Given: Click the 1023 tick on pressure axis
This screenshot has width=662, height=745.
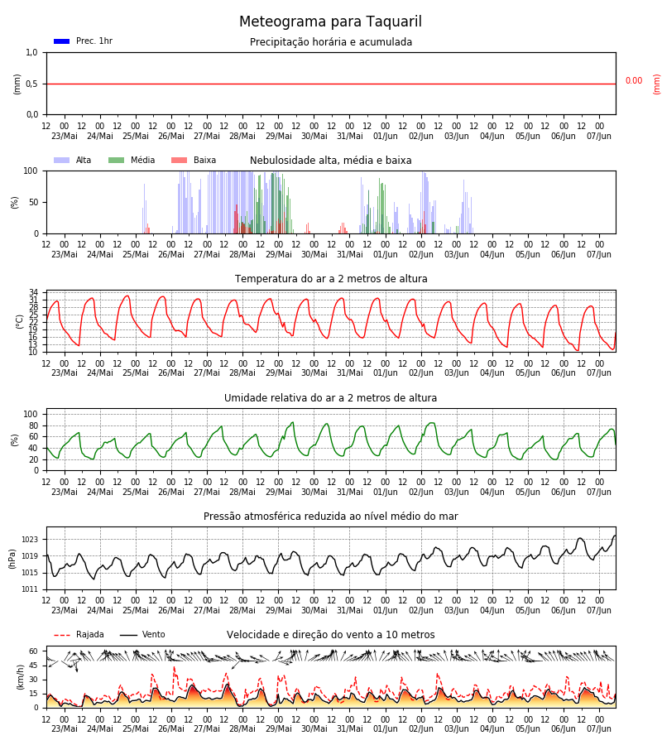Looking at the screenshot, I should (30, 539).
